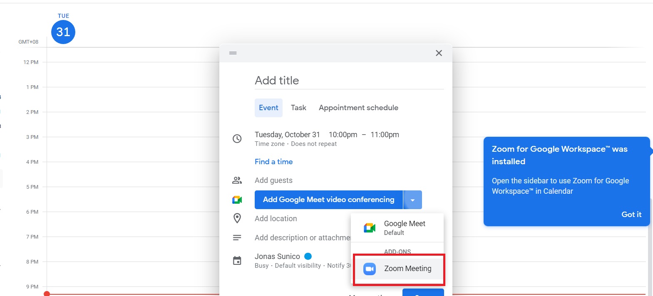The image size is (653, 296).
Task: Open Find a time link
Action: (273, 162)
